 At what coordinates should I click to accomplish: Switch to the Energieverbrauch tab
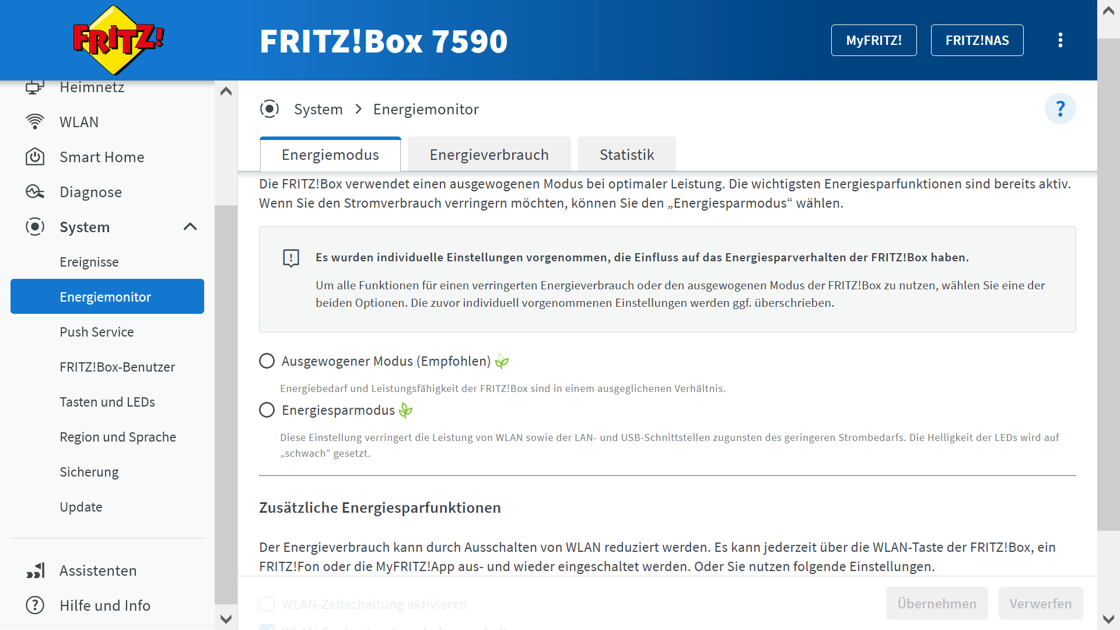pos(489,155)
